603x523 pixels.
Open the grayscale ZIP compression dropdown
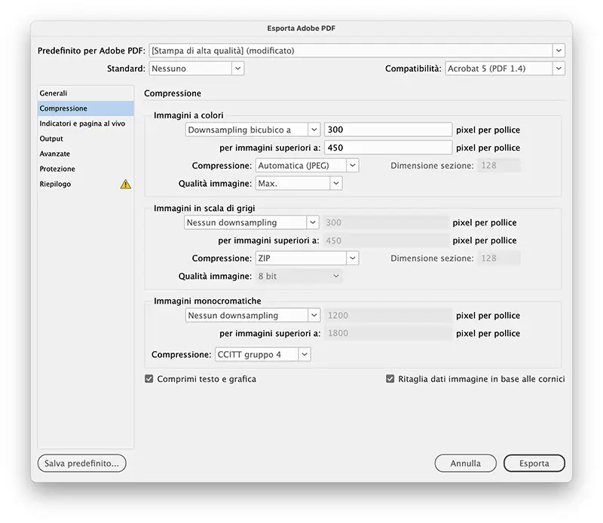pos(307,258)
